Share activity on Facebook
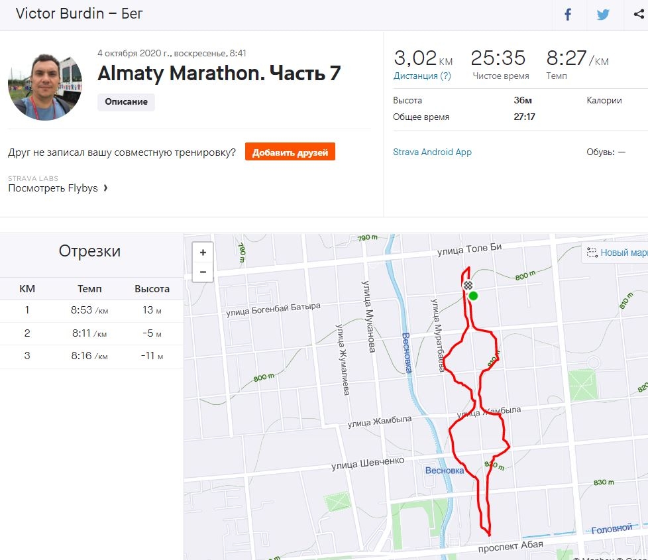This screenshot has height=560, width=648. (x=568, y=15)
